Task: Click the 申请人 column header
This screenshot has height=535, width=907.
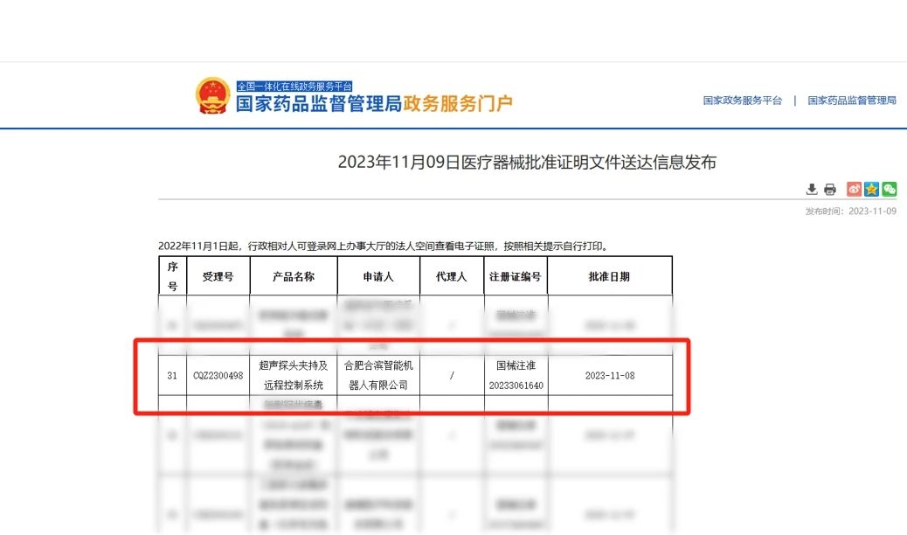Action: pos(378,276)
